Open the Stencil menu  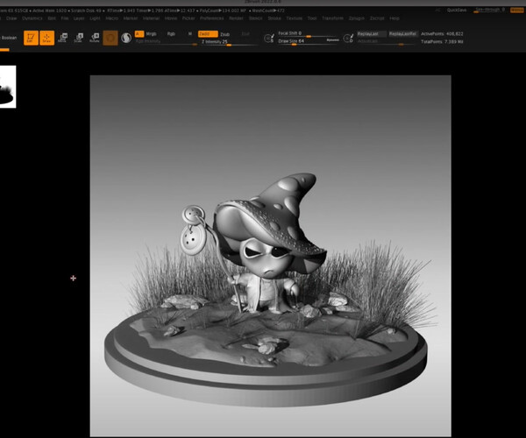(256, 18)
